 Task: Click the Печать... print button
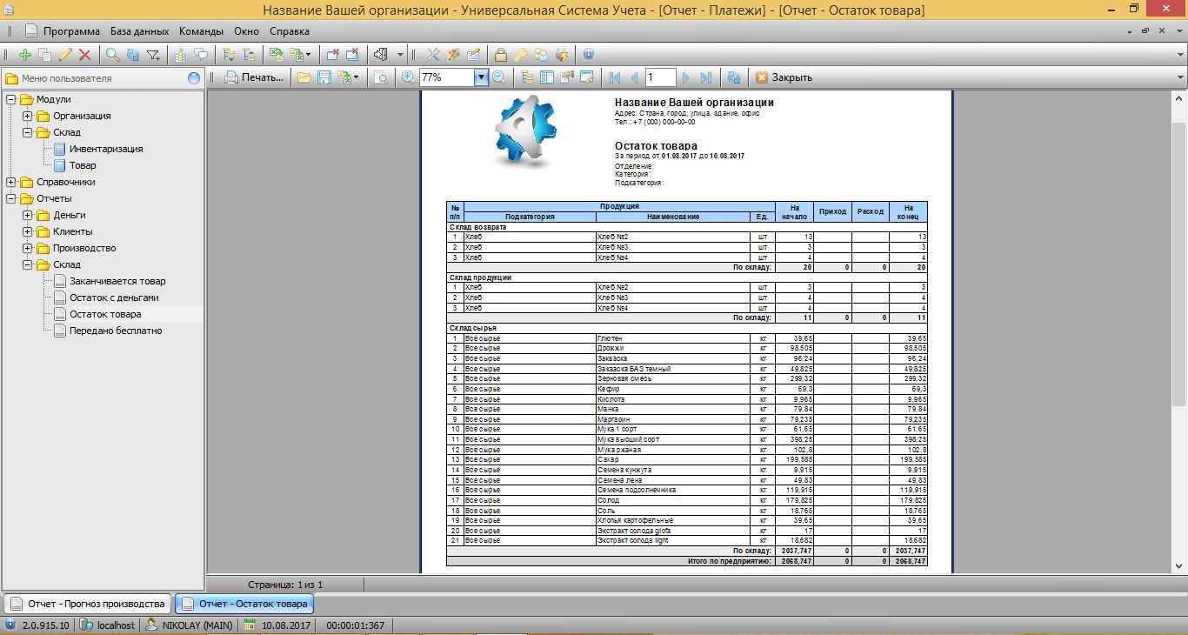point(255,77)
